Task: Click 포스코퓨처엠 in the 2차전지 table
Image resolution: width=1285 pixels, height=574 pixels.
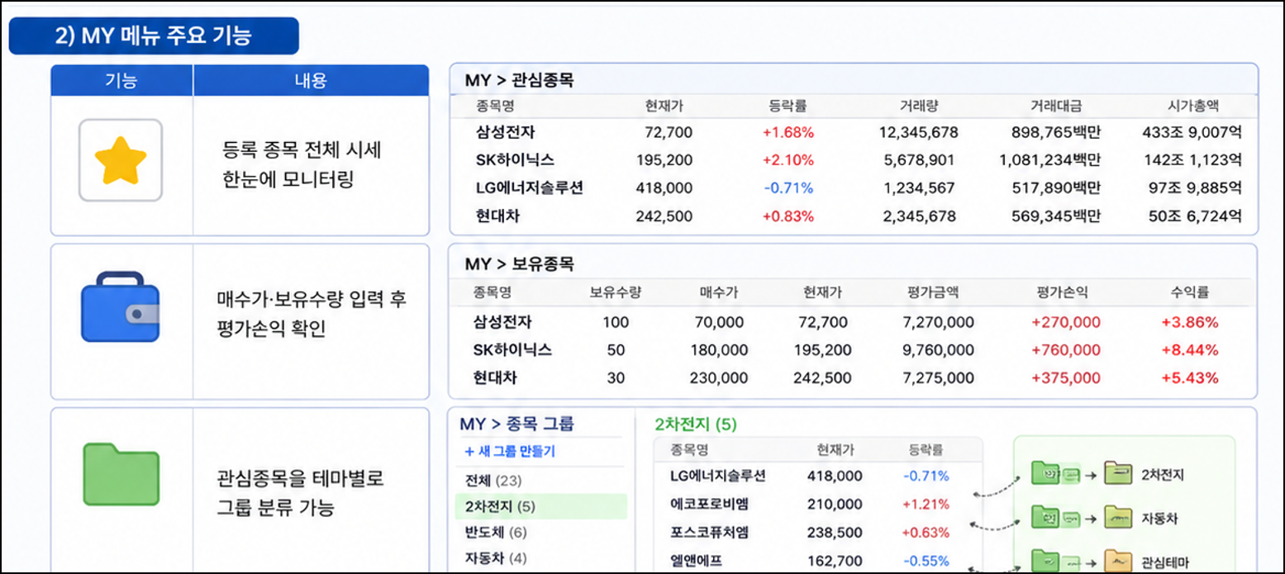Action: click(710, 533)
